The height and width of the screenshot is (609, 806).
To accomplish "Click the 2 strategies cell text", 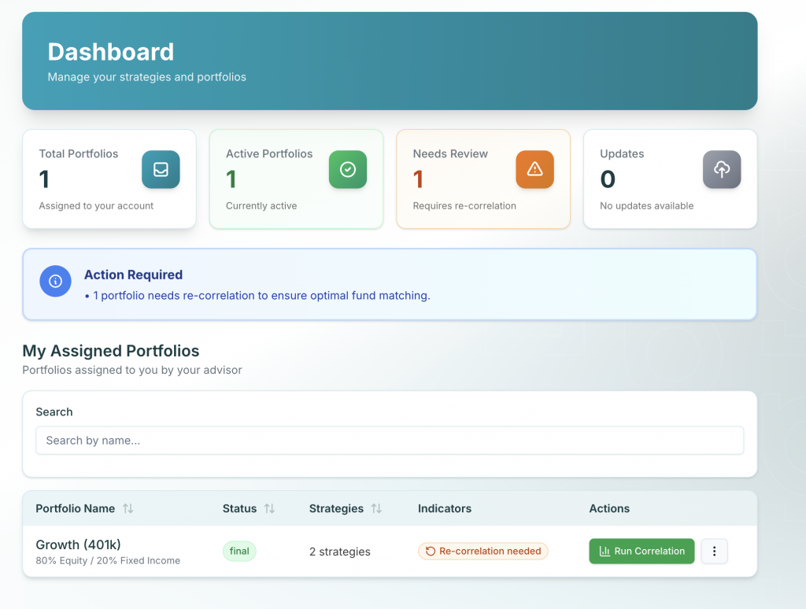I will [339, 552].
